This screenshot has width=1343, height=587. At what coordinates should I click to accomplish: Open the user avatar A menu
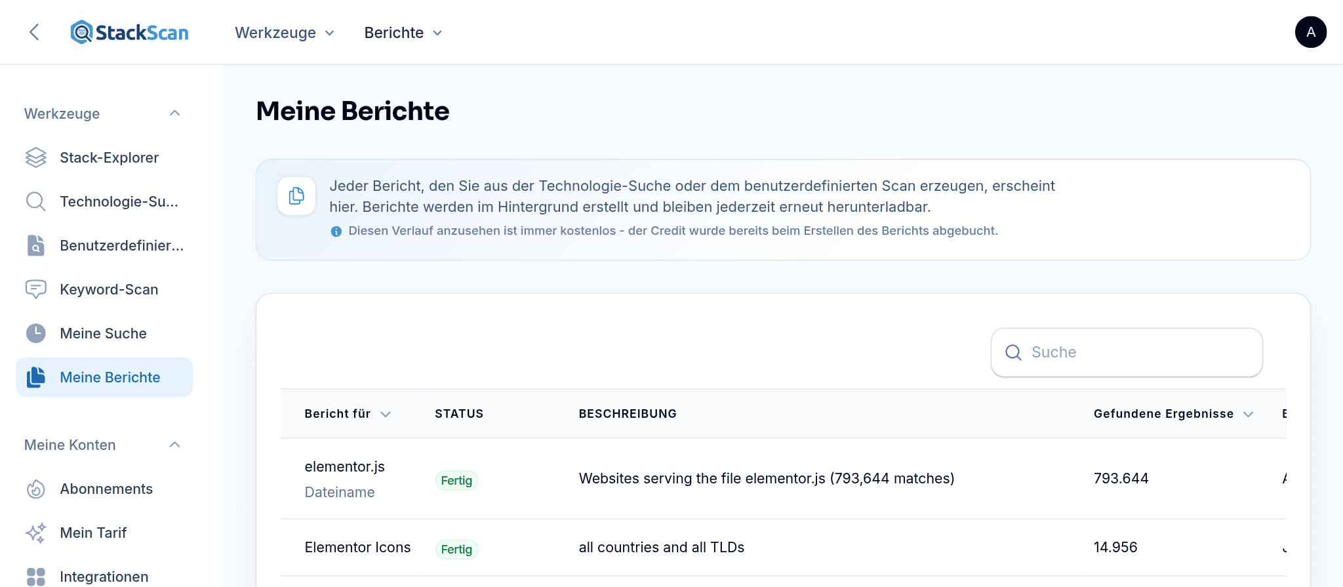tap(1310, 32)
